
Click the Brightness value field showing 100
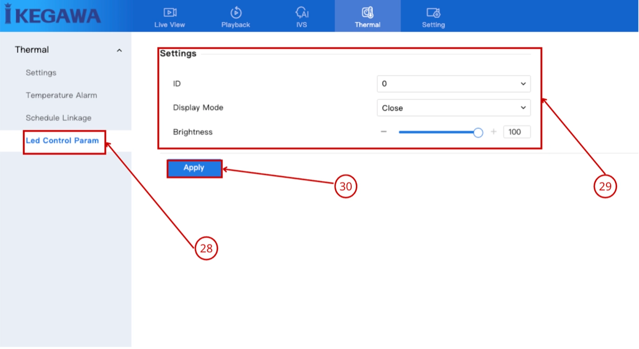pos(516,132)
